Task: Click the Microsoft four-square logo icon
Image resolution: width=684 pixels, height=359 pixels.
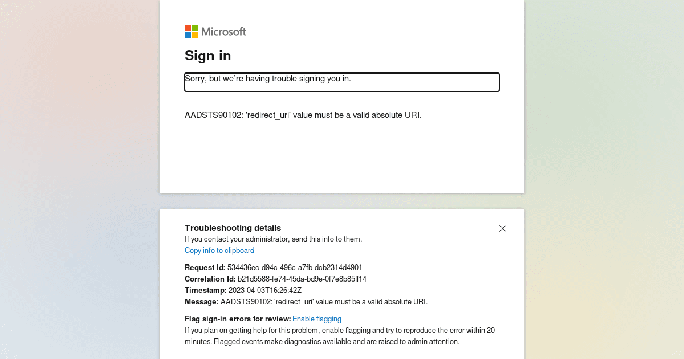Action: pyautogui.click(x=191, y=32)
